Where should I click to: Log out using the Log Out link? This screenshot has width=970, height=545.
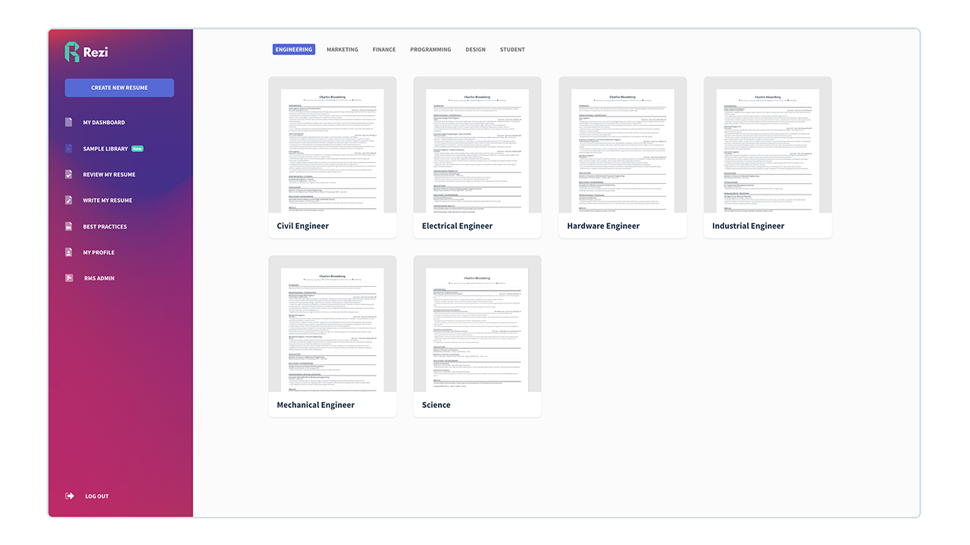[97, 497]
